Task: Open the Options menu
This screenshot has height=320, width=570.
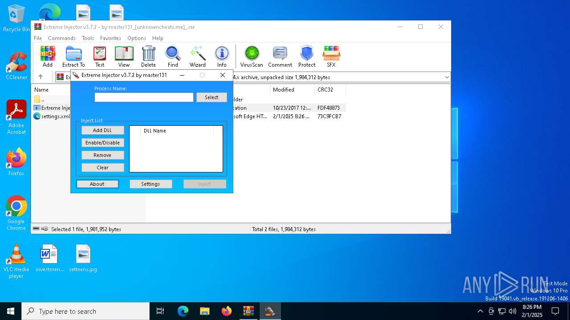Action: coord(137,38)
